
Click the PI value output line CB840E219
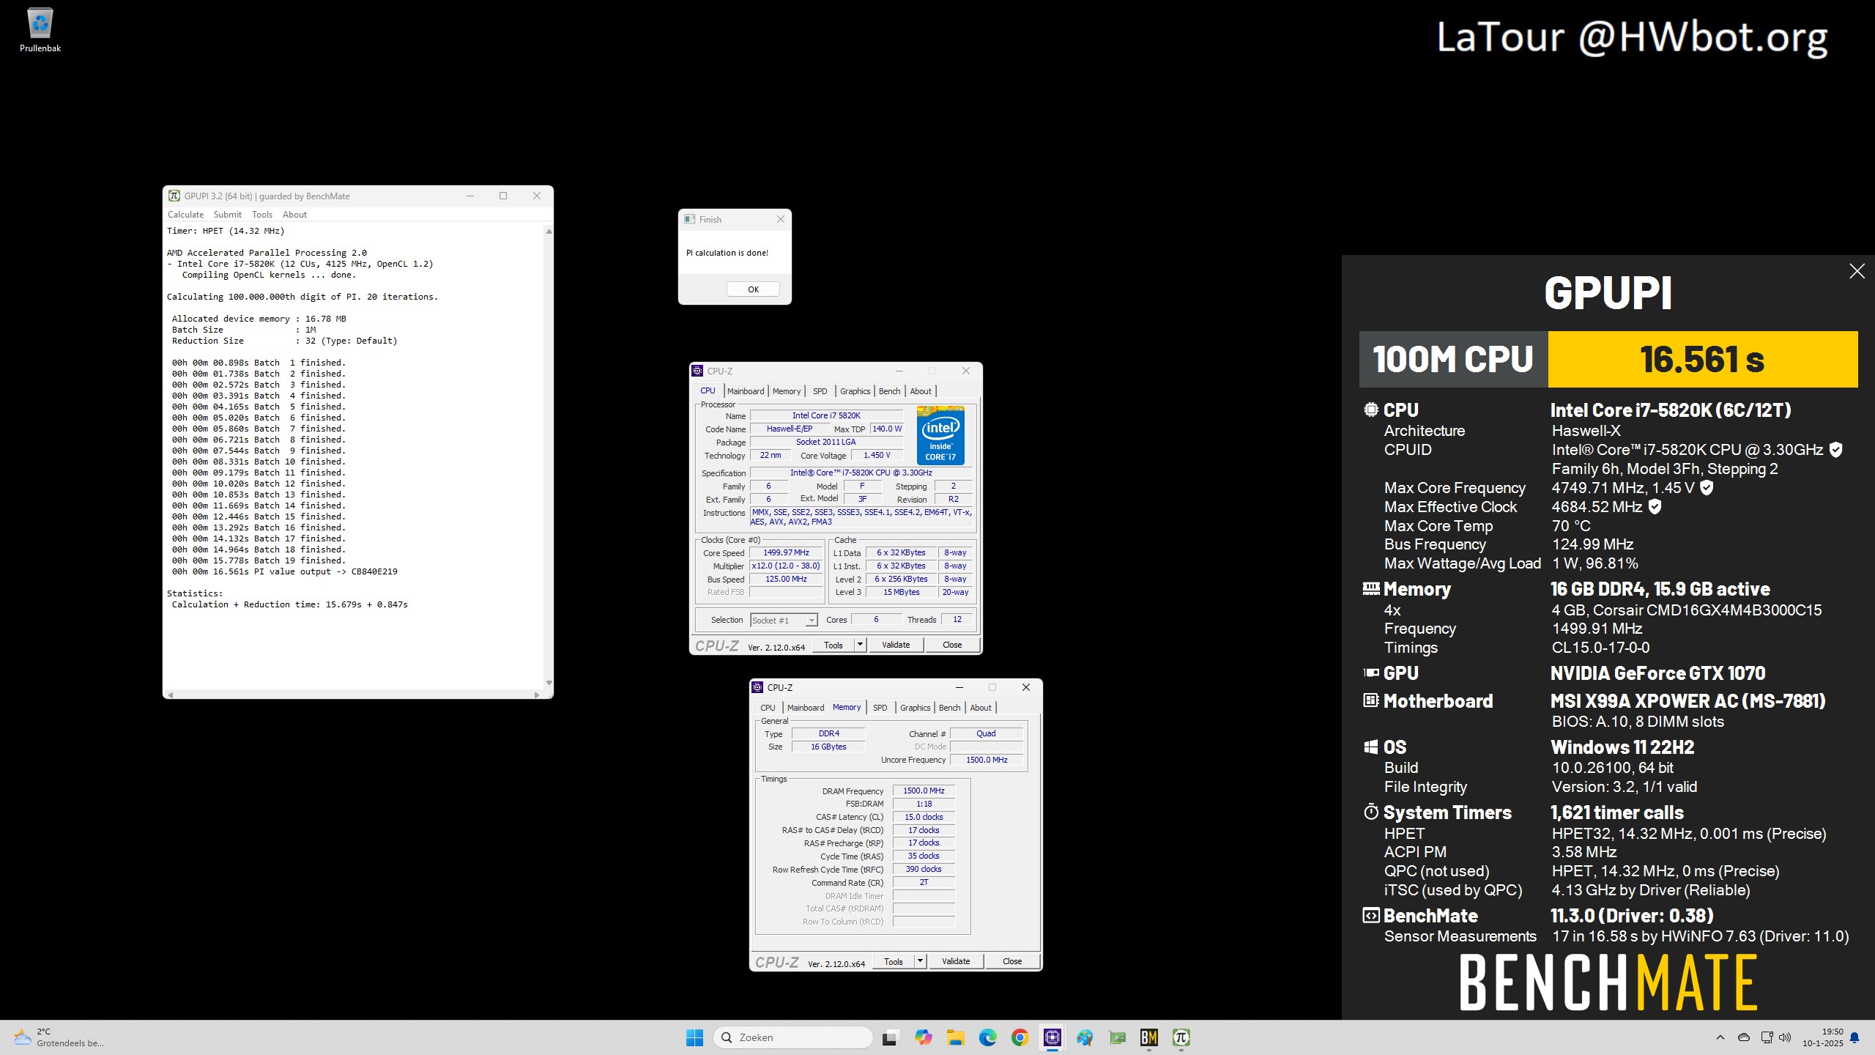[x=285, y=571]
